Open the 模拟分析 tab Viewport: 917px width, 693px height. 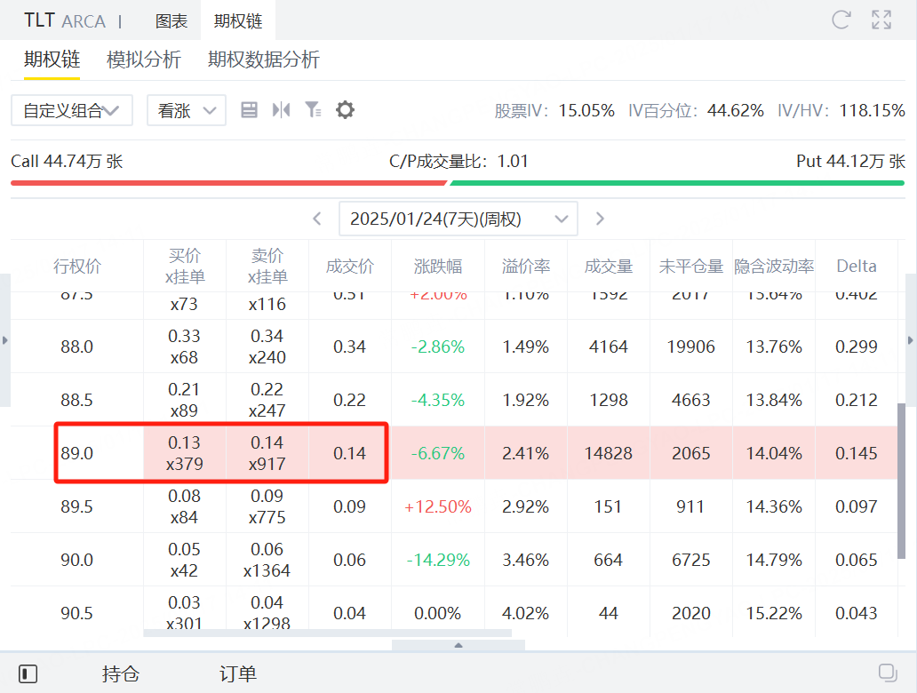[144, 60]
